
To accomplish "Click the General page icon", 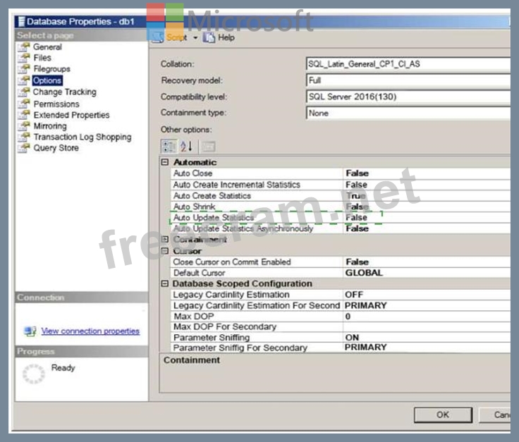I will [x=23, y=47].
